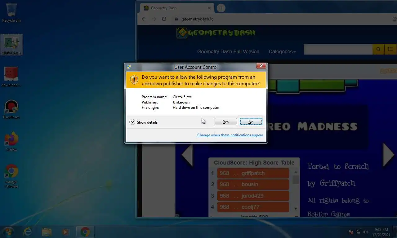Click No in User Account Control
This screenshot has height=238, width=397.
click(x=251, y=122)
